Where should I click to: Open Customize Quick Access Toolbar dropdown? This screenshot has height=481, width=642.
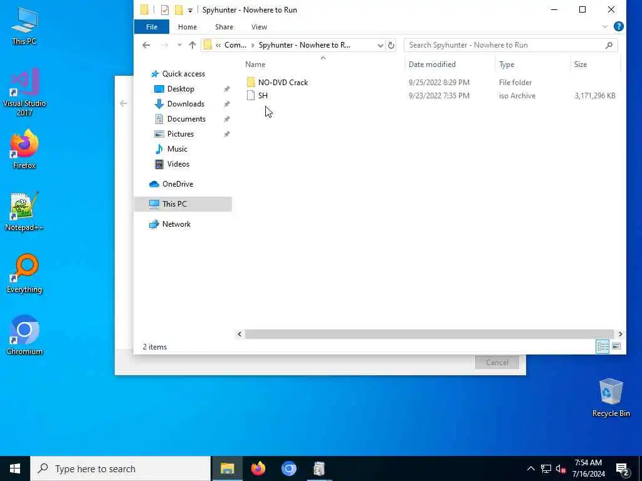(190, 10)
